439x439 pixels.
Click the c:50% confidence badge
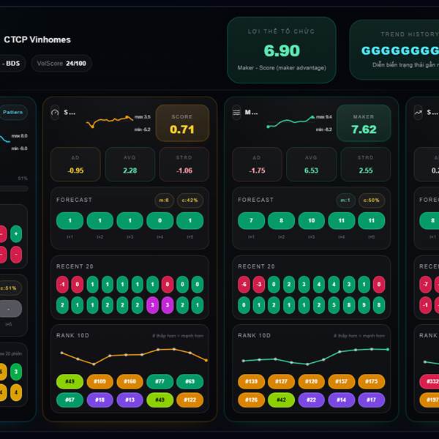pos(371,200)
